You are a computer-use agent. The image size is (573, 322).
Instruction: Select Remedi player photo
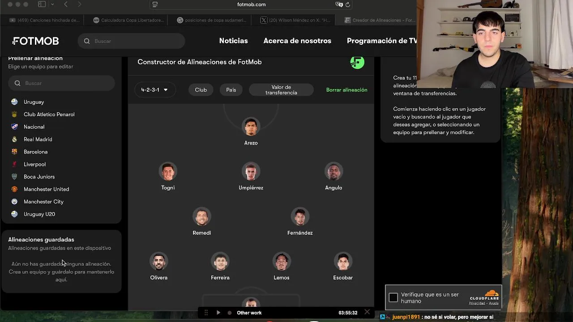coord(202,216)
